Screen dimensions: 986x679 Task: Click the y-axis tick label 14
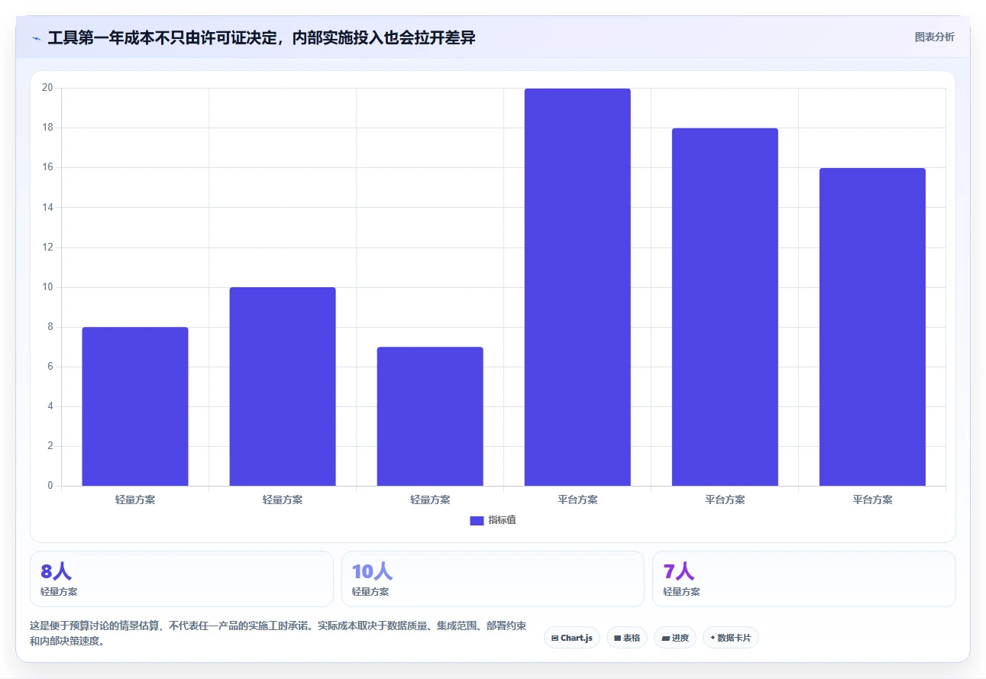pos(47,207)
